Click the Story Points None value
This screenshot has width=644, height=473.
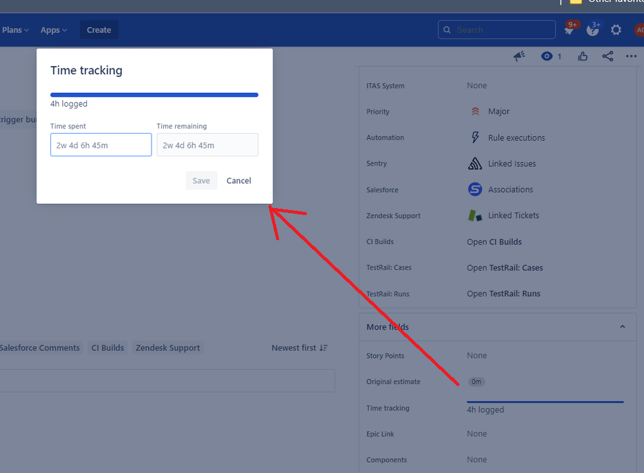477,356
